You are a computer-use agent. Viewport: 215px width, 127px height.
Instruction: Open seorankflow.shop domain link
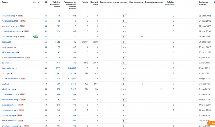(10, 26)
